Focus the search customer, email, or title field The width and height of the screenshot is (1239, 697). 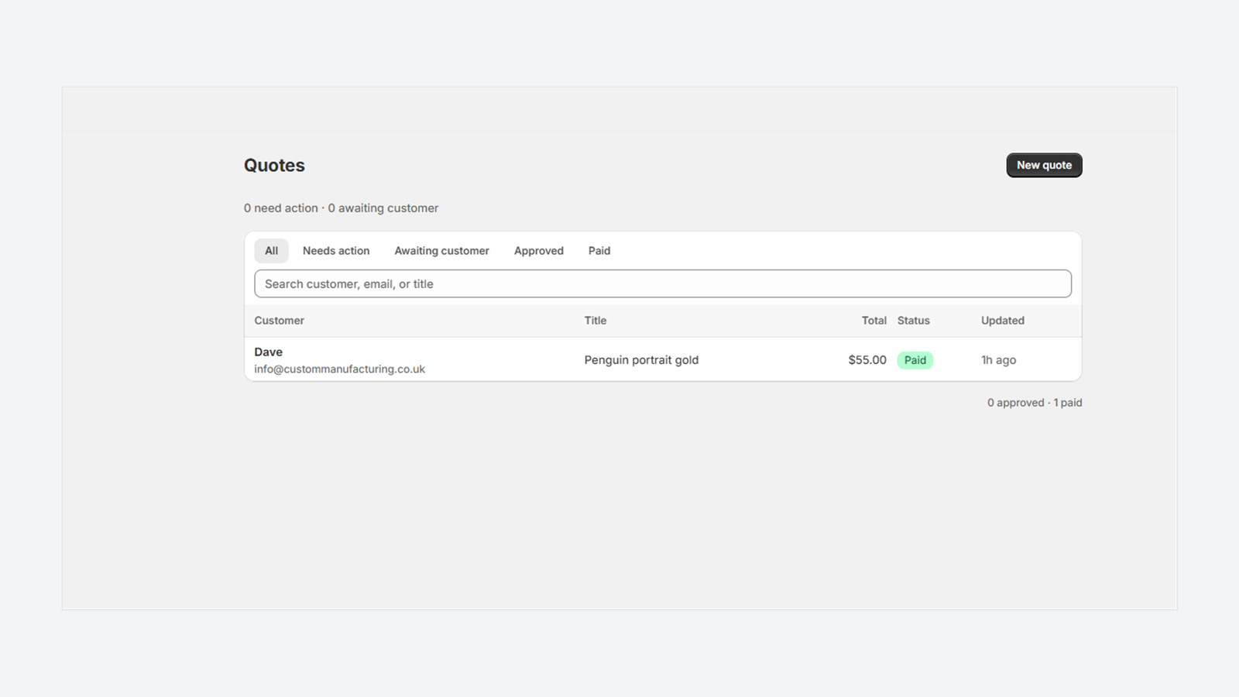pos(663,283)
